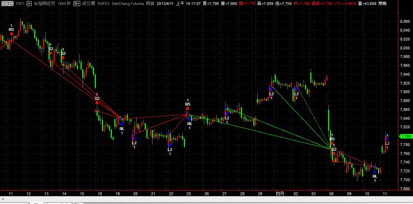Click the 7,900 price axis label
Screen dimensions: 413x204
(405, 92)
